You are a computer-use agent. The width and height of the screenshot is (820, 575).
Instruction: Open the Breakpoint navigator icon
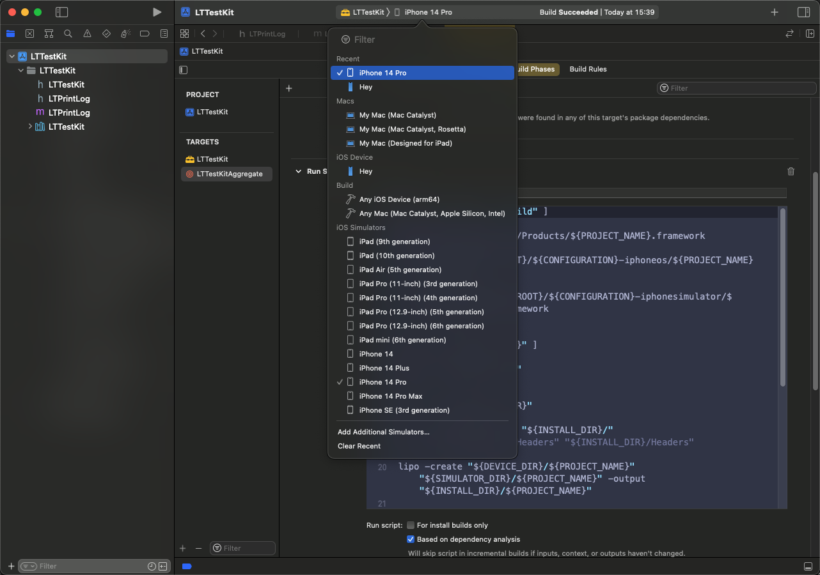tap(145, 34)
